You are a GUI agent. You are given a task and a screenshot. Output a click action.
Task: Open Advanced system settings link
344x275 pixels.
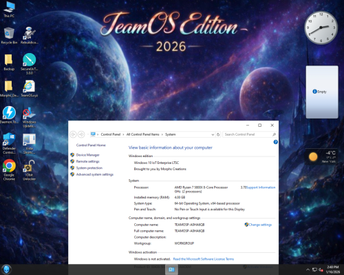click(95, 174)
